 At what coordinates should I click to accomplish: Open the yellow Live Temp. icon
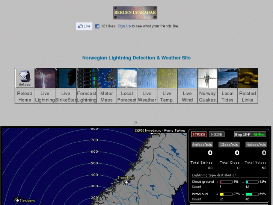pos(167,78)
